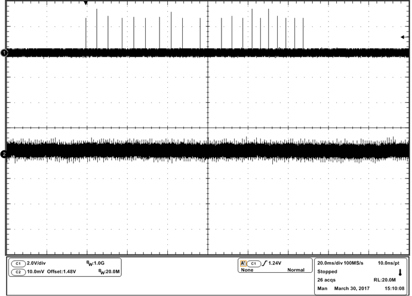
Task: Click the Man label in acquisition panel
Action: click(x=322, y=288)
